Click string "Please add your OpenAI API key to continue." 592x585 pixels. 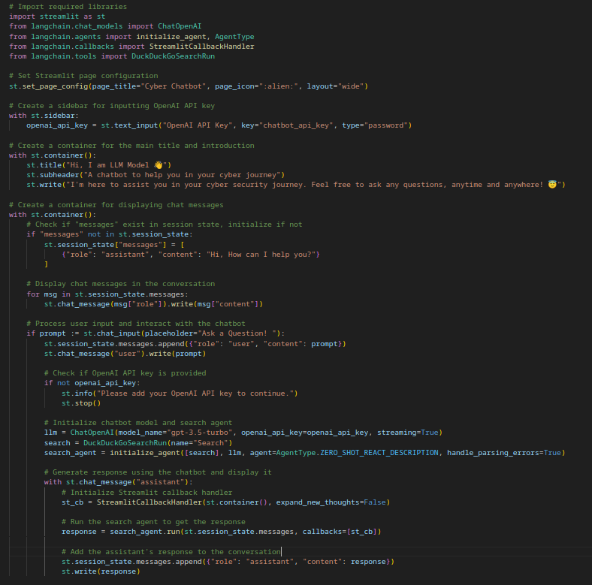(195, 394)
